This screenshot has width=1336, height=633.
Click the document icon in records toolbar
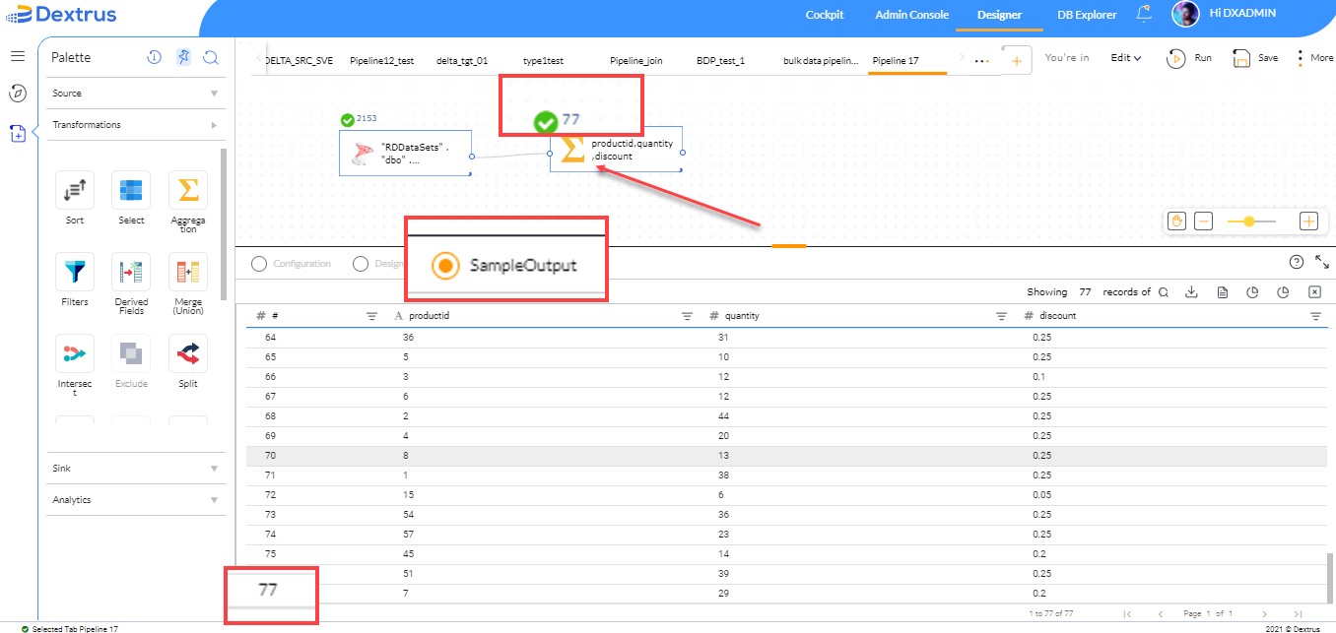[1222, 291]
